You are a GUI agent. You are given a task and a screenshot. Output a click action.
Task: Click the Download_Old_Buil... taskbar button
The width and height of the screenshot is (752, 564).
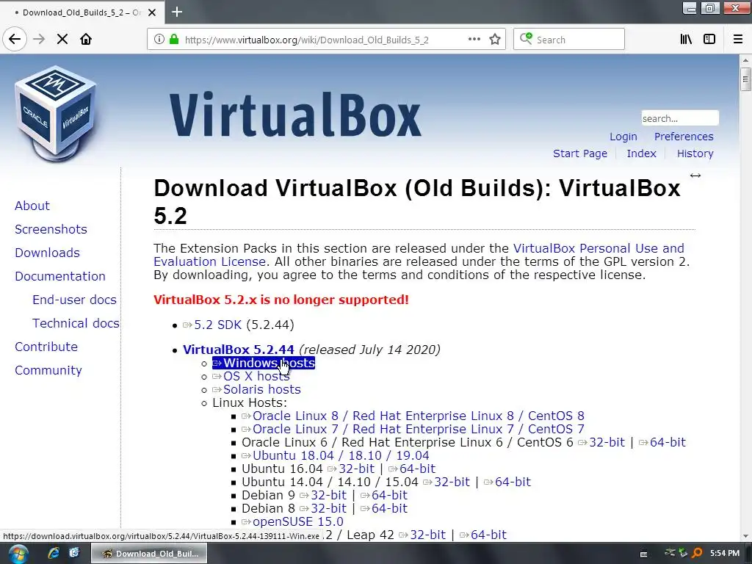[149, 554]
